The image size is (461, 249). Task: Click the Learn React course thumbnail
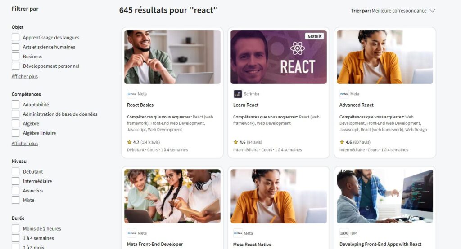(278, 57)
